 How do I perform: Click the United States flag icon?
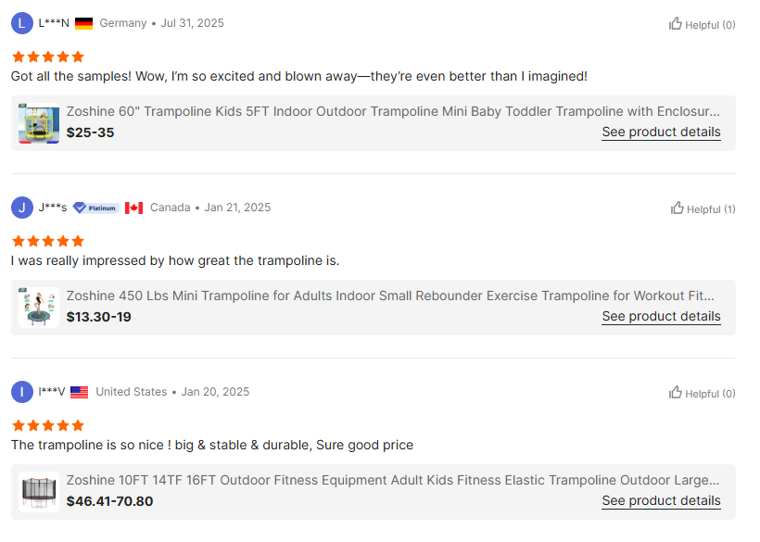click(x=80, y=392)
